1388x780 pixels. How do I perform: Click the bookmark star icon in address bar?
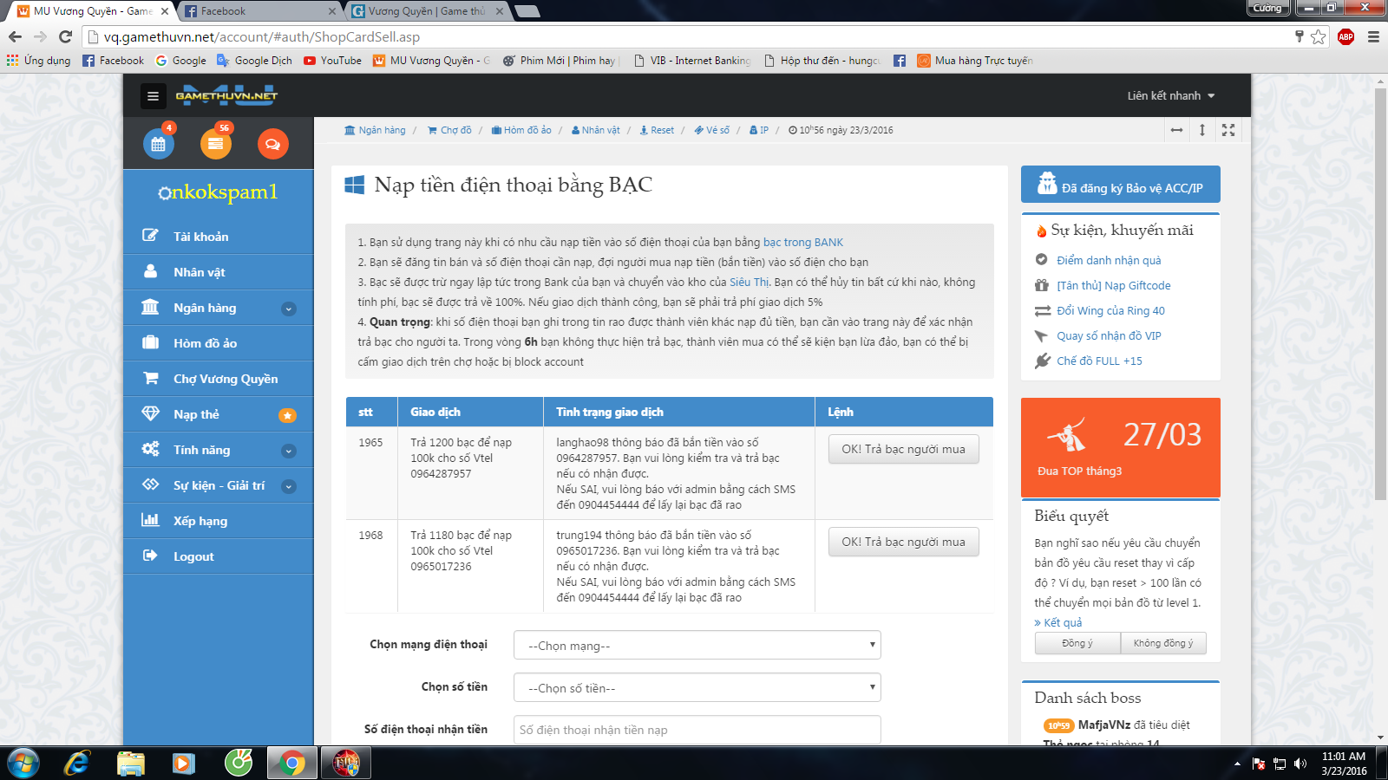tap(1319, 36)
